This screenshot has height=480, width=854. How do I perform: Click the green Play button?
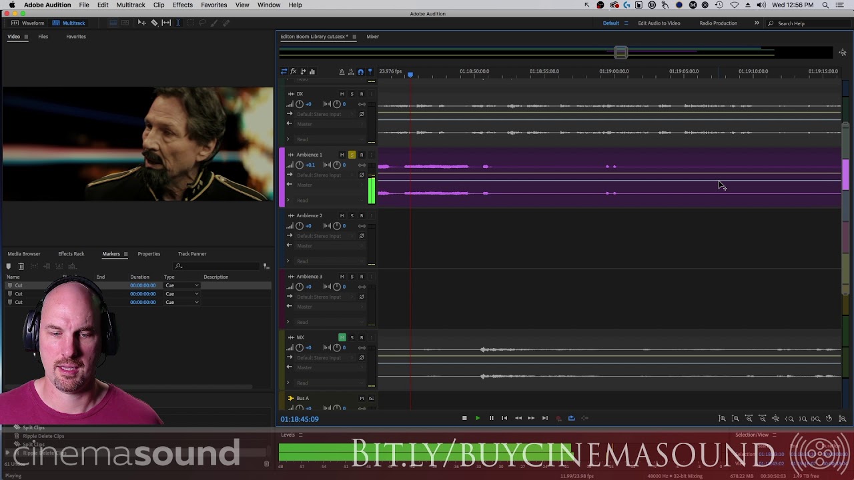tap(477, 418)
